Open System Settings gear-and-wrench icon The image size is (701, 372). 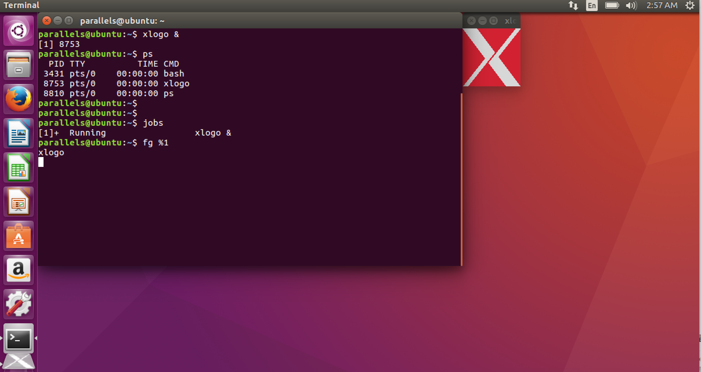click(x=19, y=304)
